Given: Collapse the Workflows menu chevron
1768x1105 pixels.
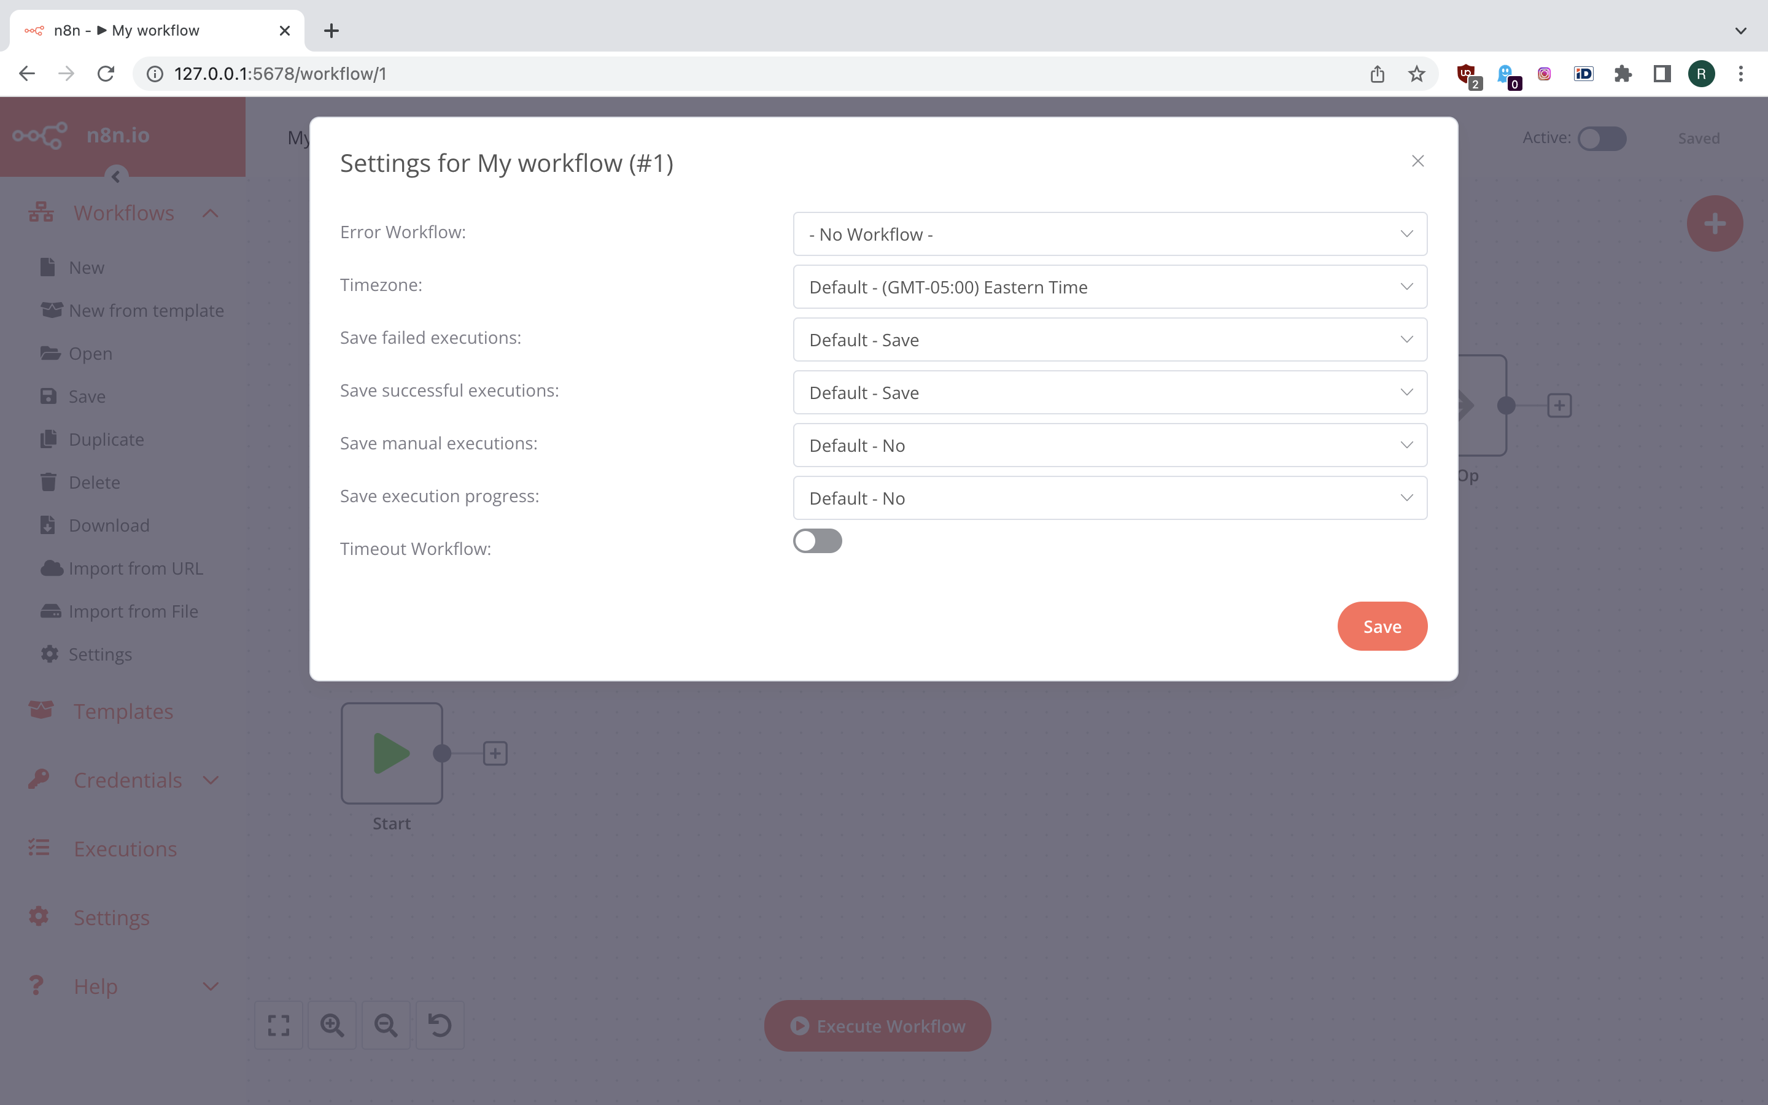Looking at the screenshot, I should pos(211,214).
